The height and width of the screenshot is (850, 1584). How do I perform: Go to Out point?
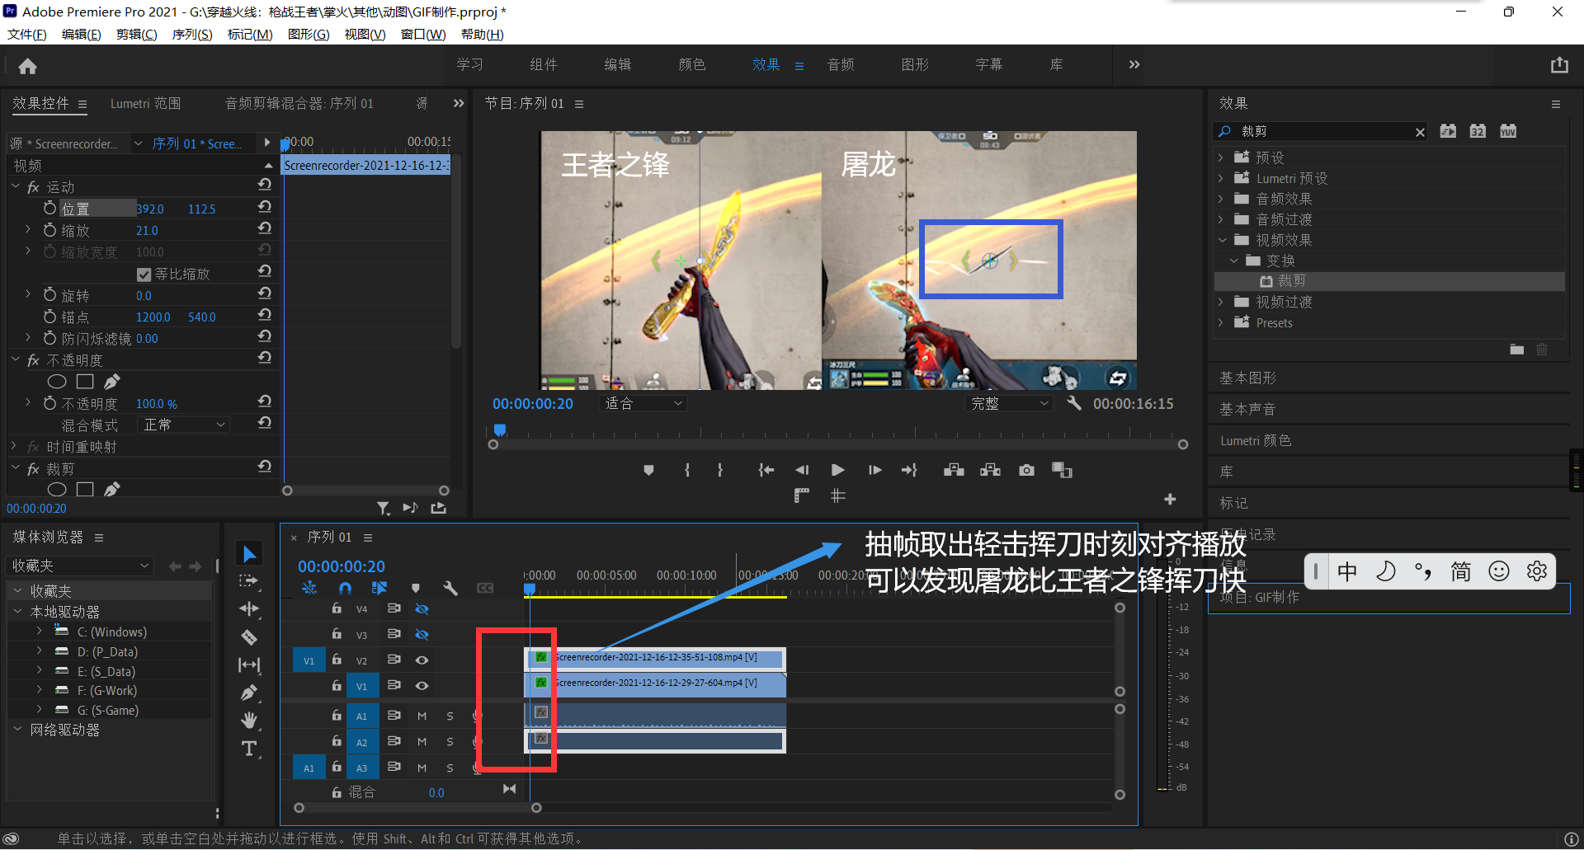(909, 470)
